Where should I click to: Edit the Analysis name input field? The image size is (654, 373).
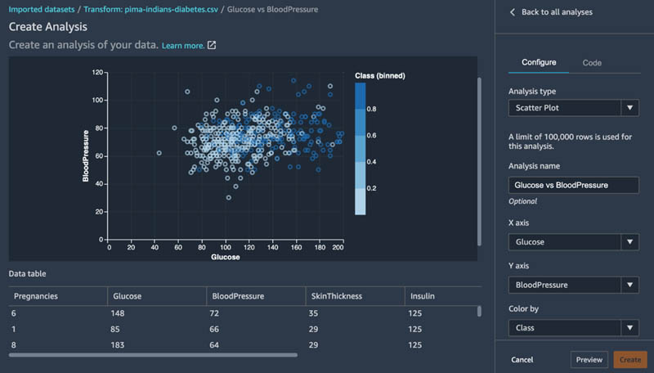574,185
